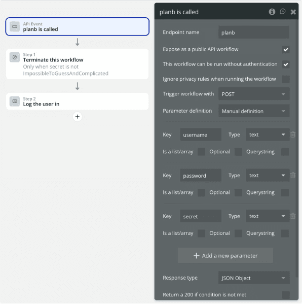Open Type dropdown for username key
The image size is (302, 304).
(x=268, y=134)
